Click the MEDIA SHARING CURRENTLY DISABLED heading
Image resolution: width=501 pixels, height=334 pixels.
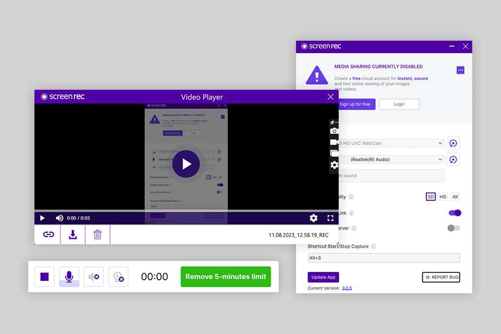tap(378, 66)
